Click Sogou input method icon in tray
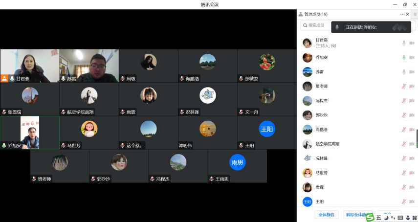The image size is (418, 222). pos(371,218)
